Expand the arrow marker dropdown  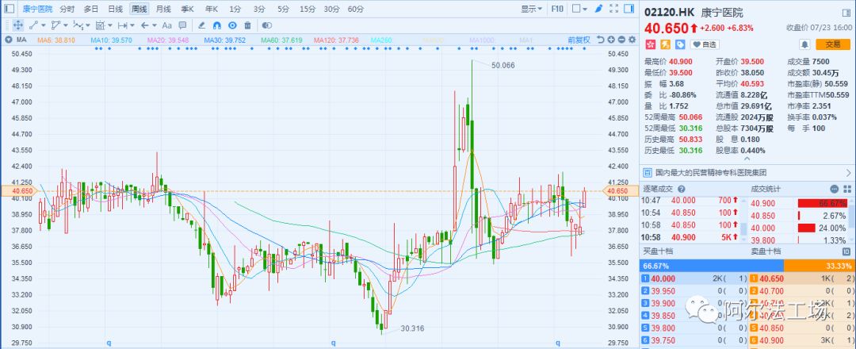click(155, 25)
